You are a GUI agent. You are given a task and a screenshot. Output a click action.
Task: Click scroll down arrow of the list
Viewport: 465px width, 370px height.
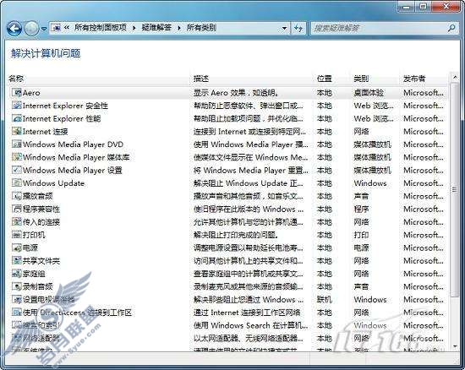coord(455,346)
